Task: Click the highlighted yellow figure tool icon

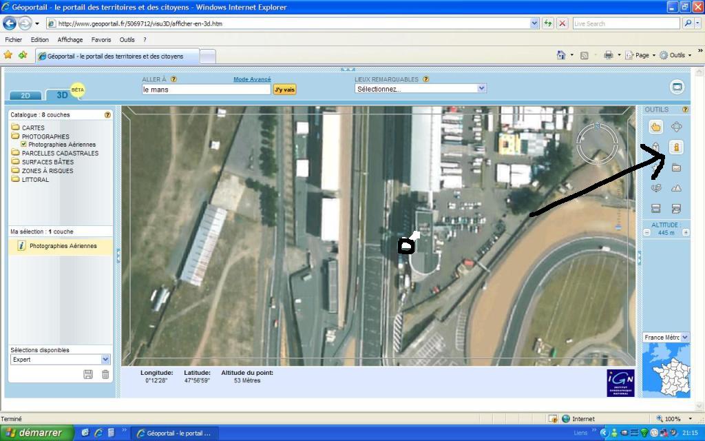Action: [x=676, y=147]
